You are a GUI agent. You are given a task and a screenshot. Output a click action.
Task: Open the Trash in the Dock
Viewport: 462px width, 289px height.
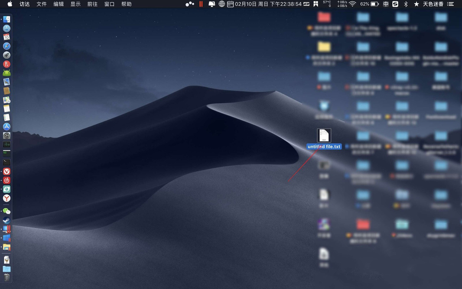coord(6,277)
